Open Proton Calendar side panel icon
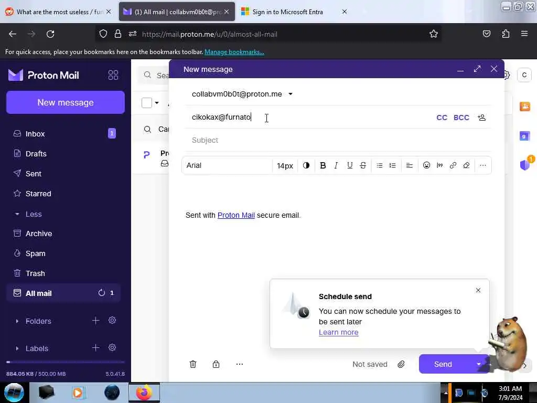The image size is (537, 403). (x=524, y=136)
